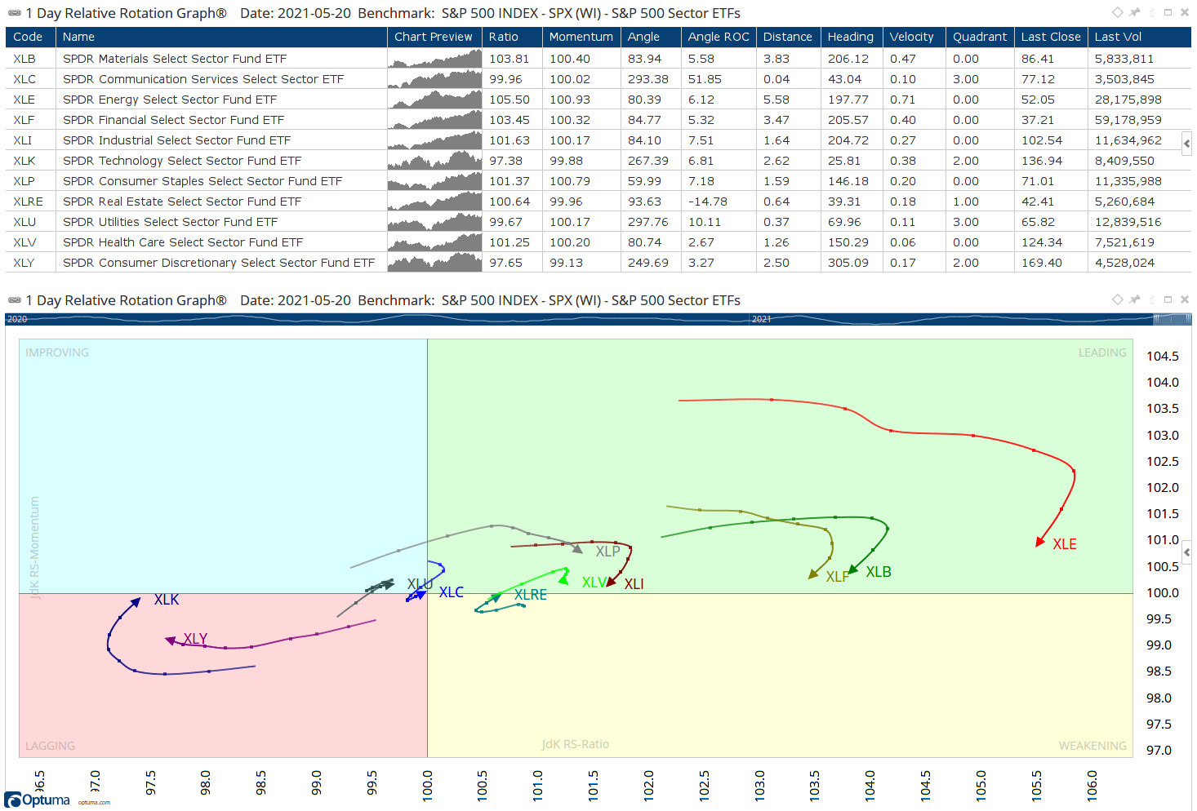Click the XLF label on the rotation graph
Image resolution: width=1197 pixels, height=811 pixels.
pos(838,577)
